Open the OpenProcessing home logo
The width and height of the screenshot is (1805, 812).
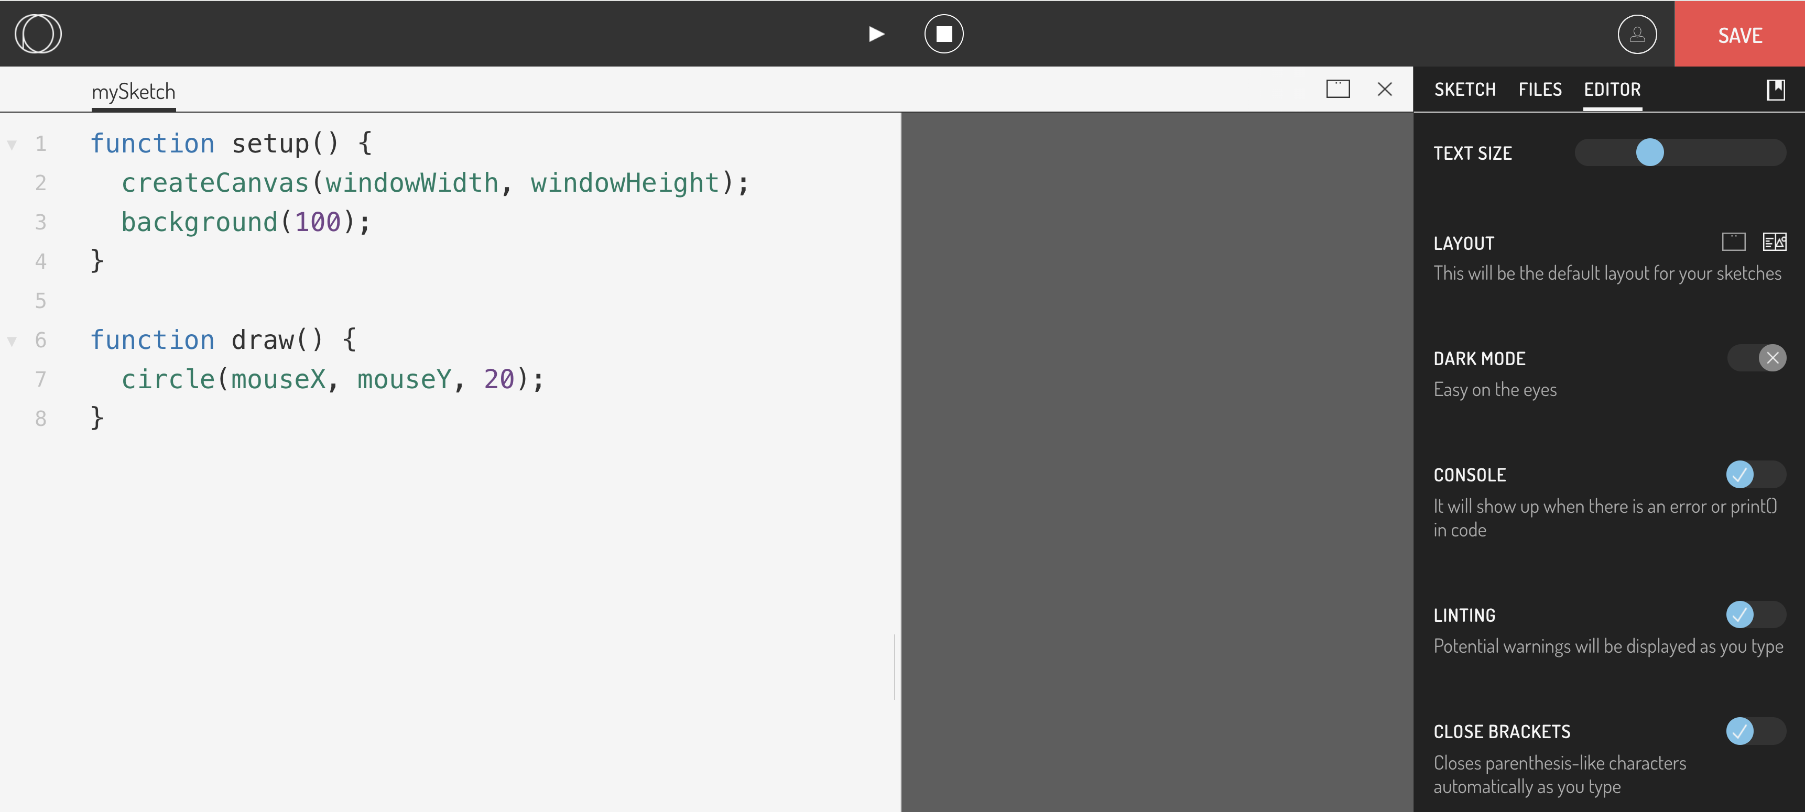click(39, 33)
